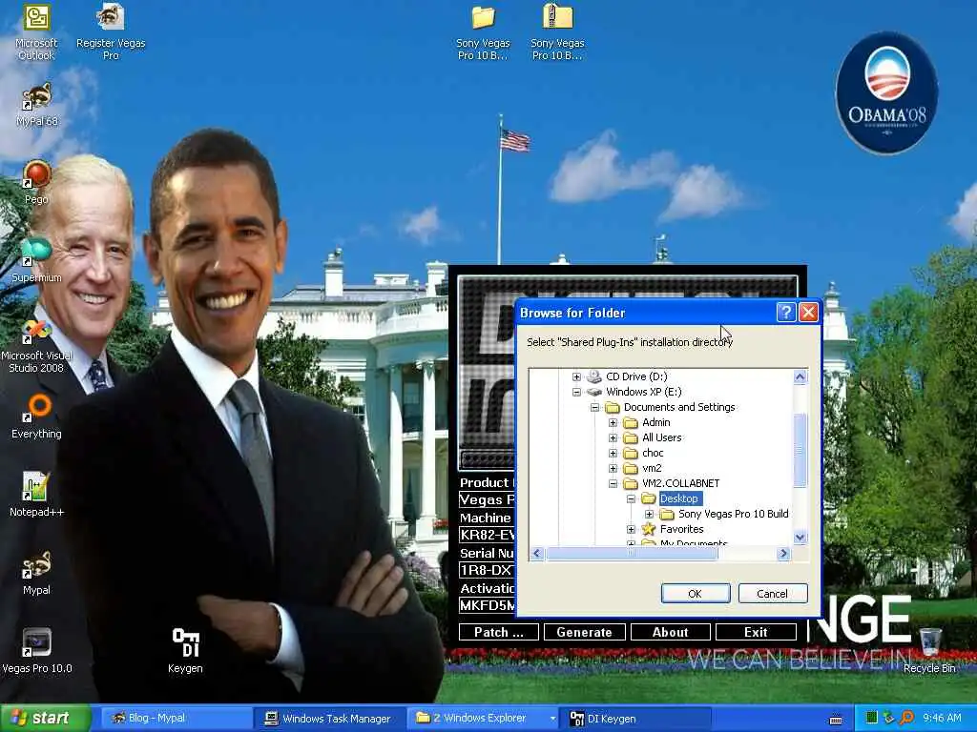Select the Recycle Bin icon
This screenshot has height=732, width=977.
pyautogui.click(x=929, y=651)
